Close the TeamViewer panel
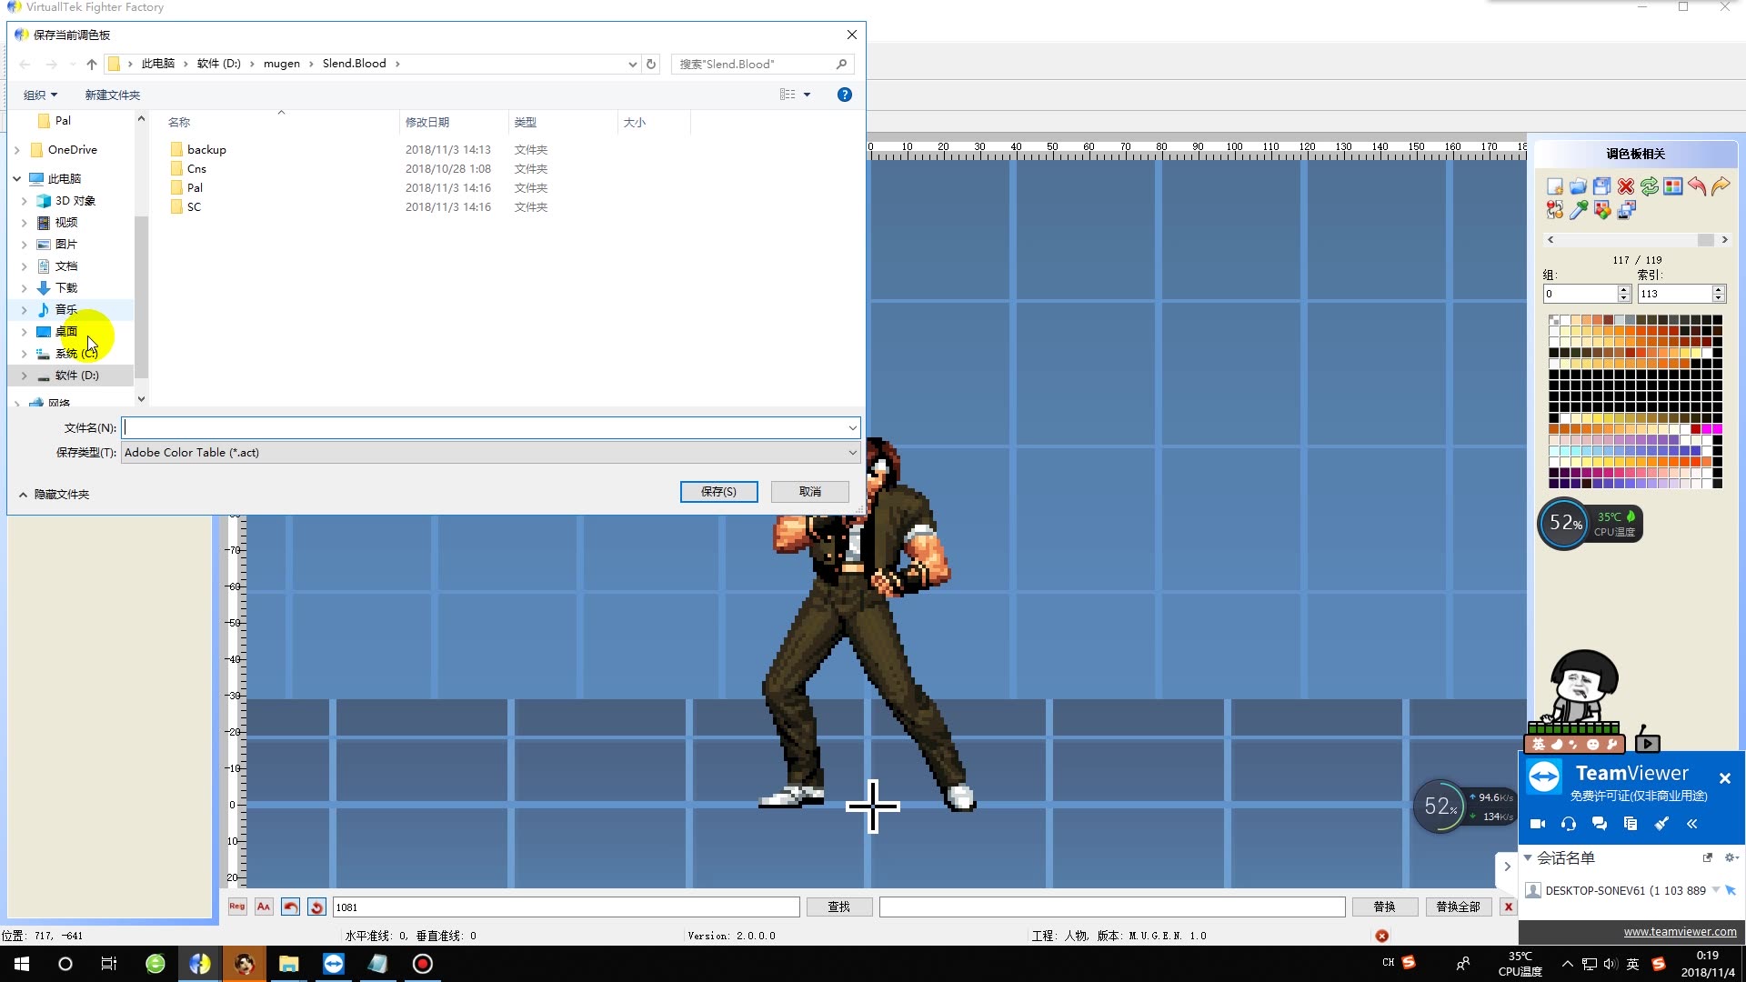Screen dimensions: 1746x982 [x=1725, y=778]
